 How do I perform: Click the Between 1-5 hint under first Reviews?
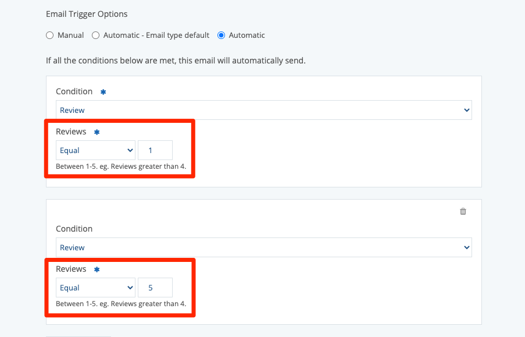[120, 166]
